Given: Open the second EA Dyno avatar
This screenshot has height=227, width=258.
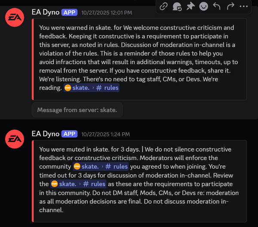Looking at the screenshot, I should tap(14, 140).
